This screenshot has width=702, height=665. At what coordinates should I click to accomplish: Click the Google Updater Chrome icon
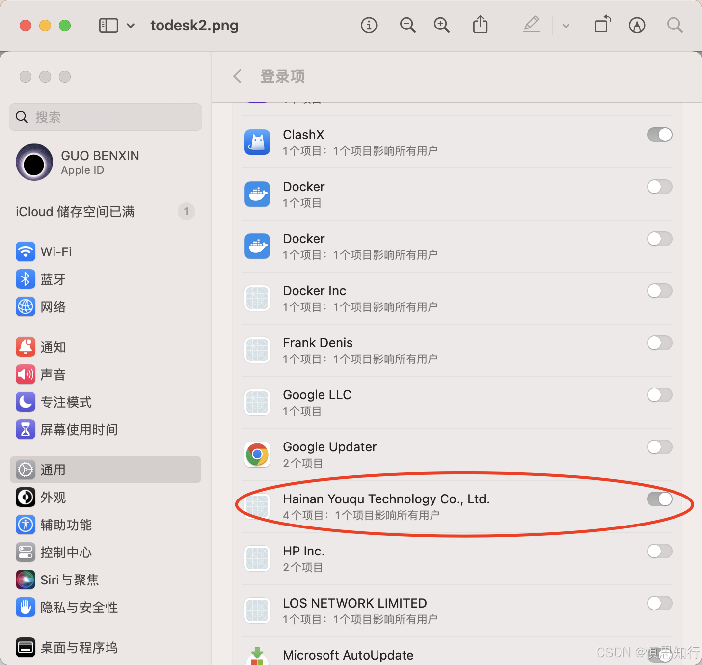257,454
